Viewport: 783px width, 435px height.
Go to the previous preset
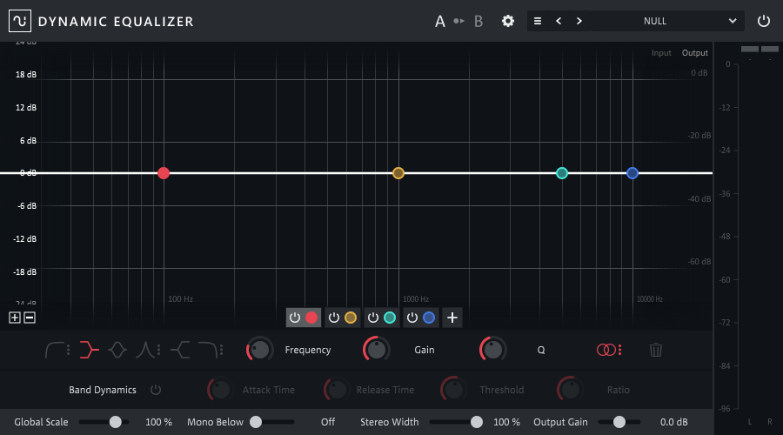click(x=559, y=21)
